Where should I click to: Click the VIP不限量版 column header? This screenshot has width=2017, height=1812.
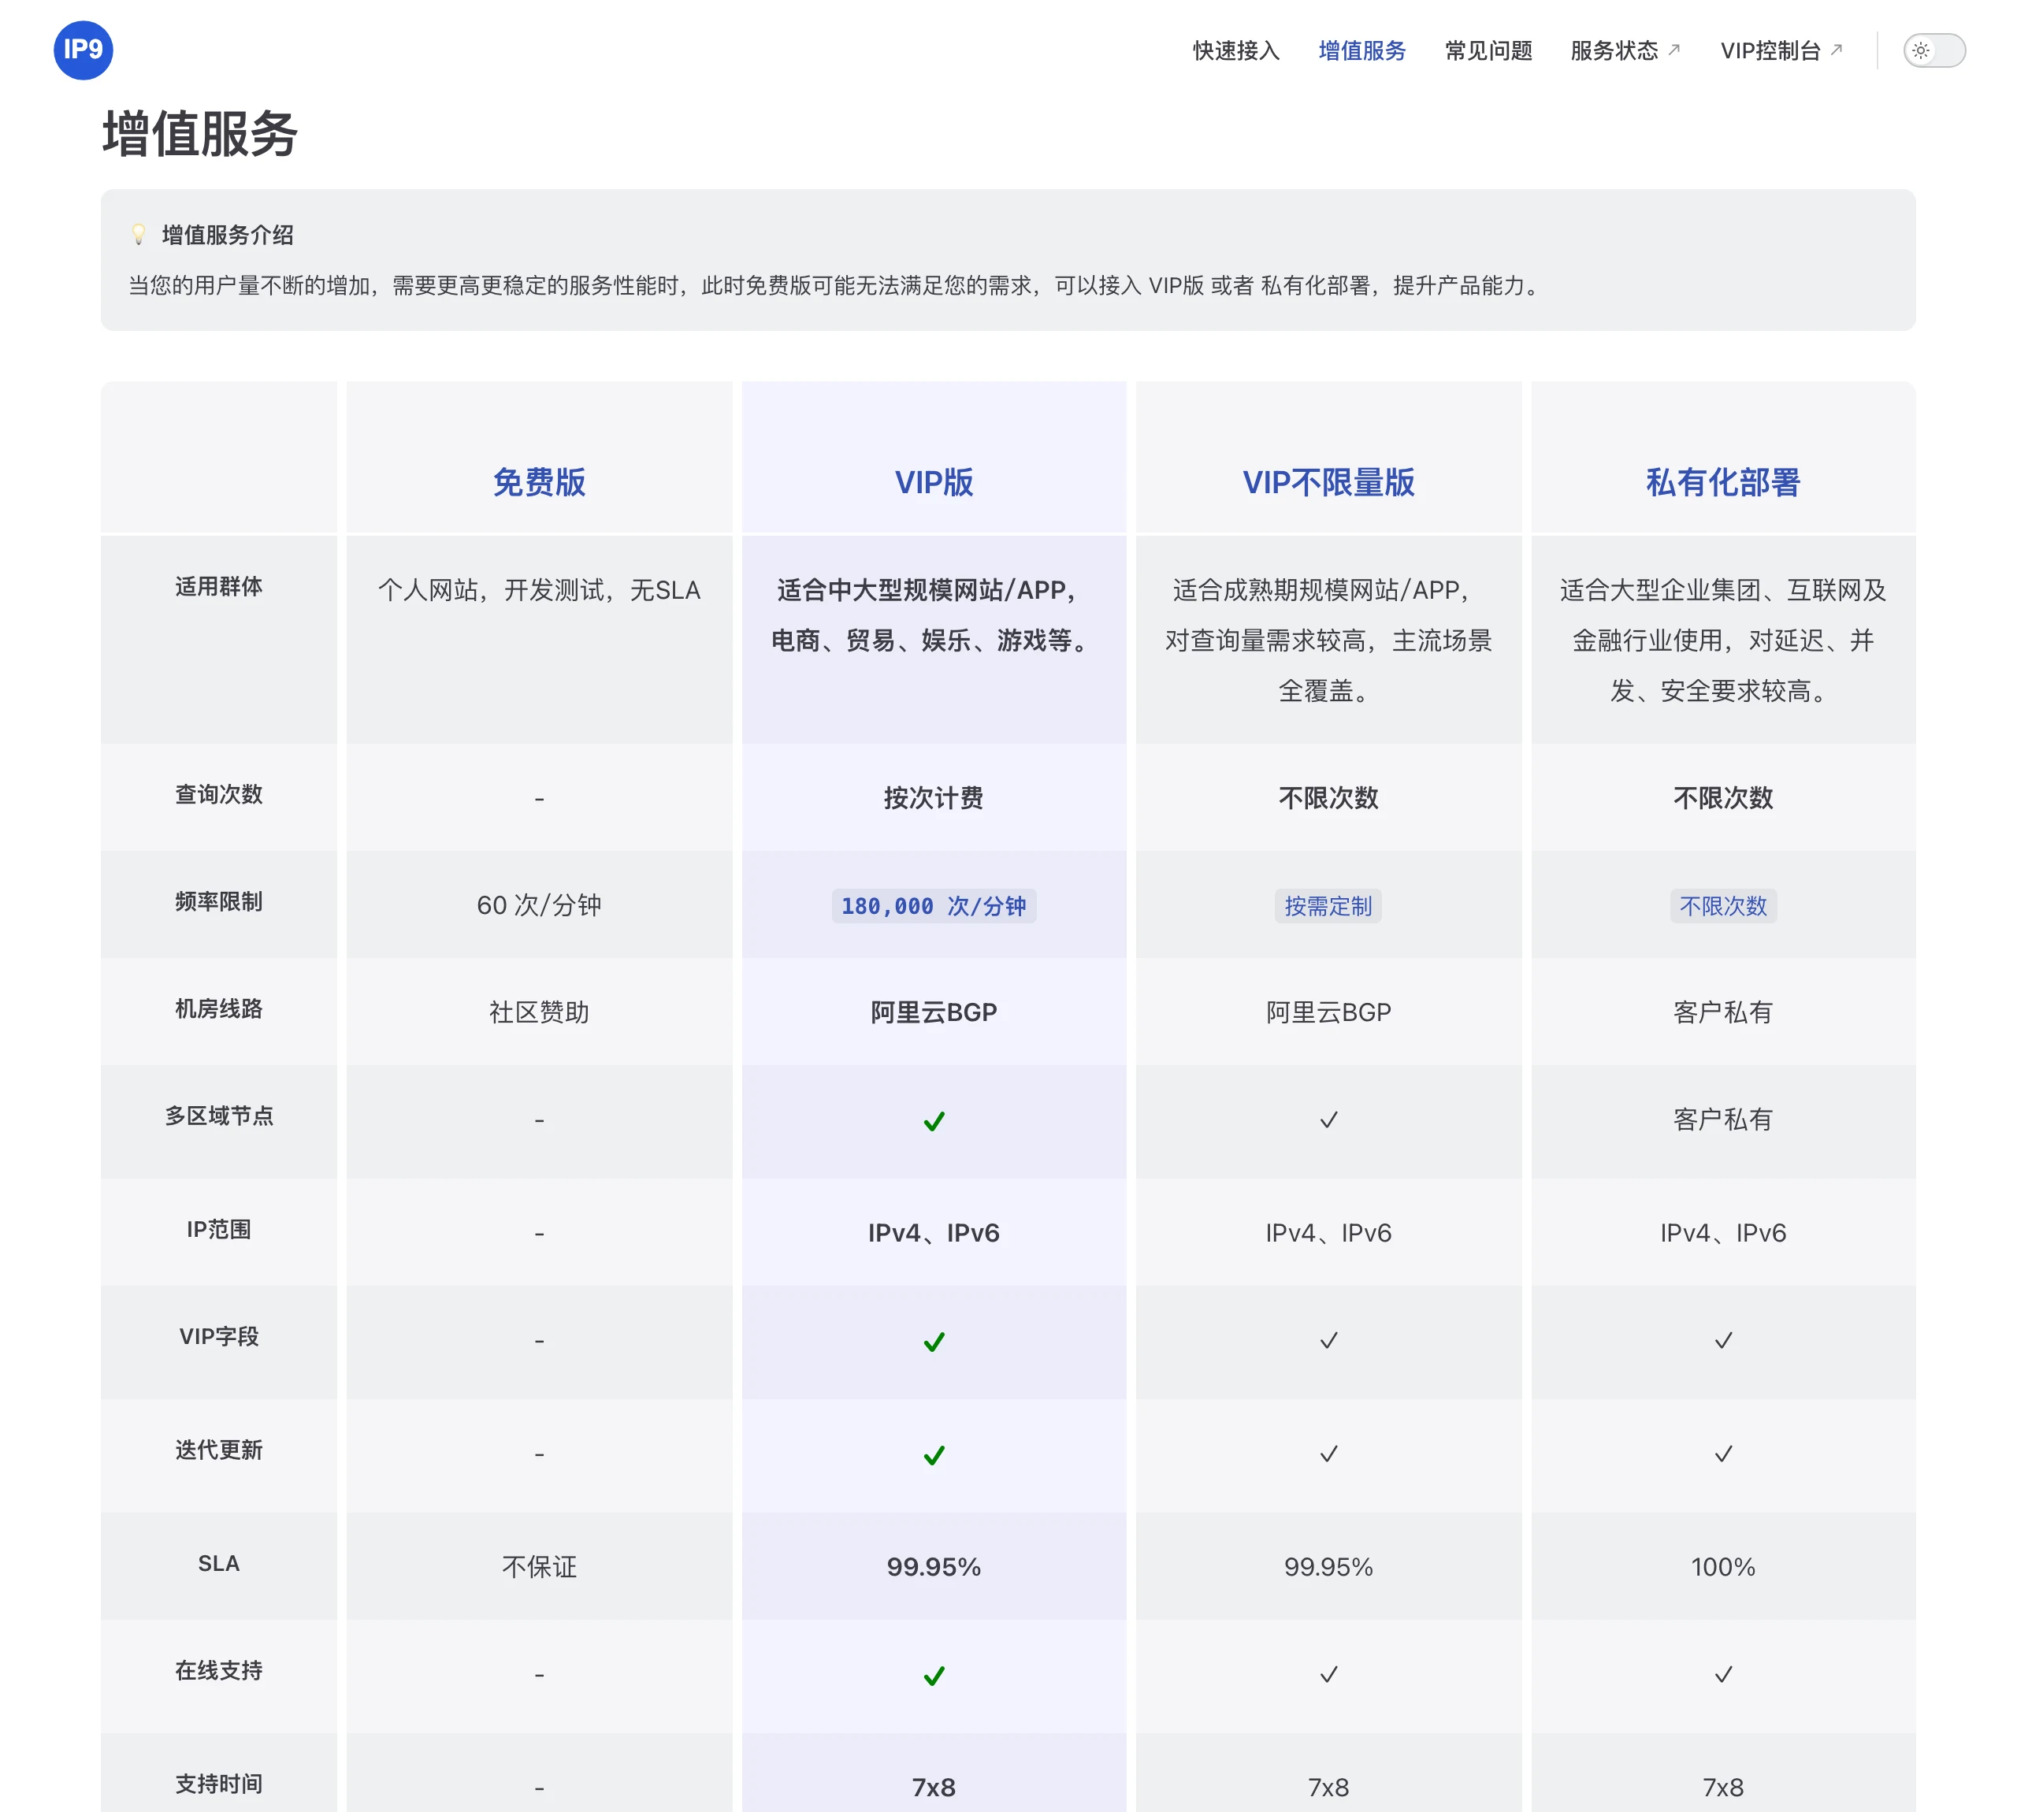click(x=1328, y=482)
